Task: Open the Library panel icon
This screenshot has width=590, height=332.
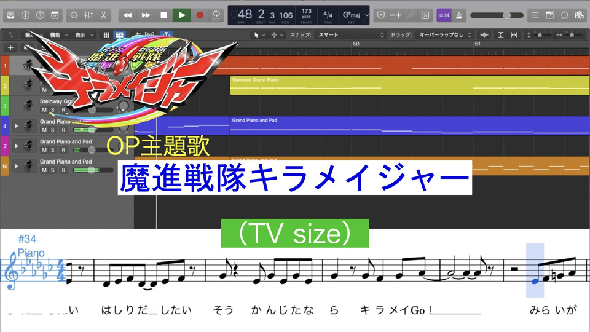Action: 10,15
